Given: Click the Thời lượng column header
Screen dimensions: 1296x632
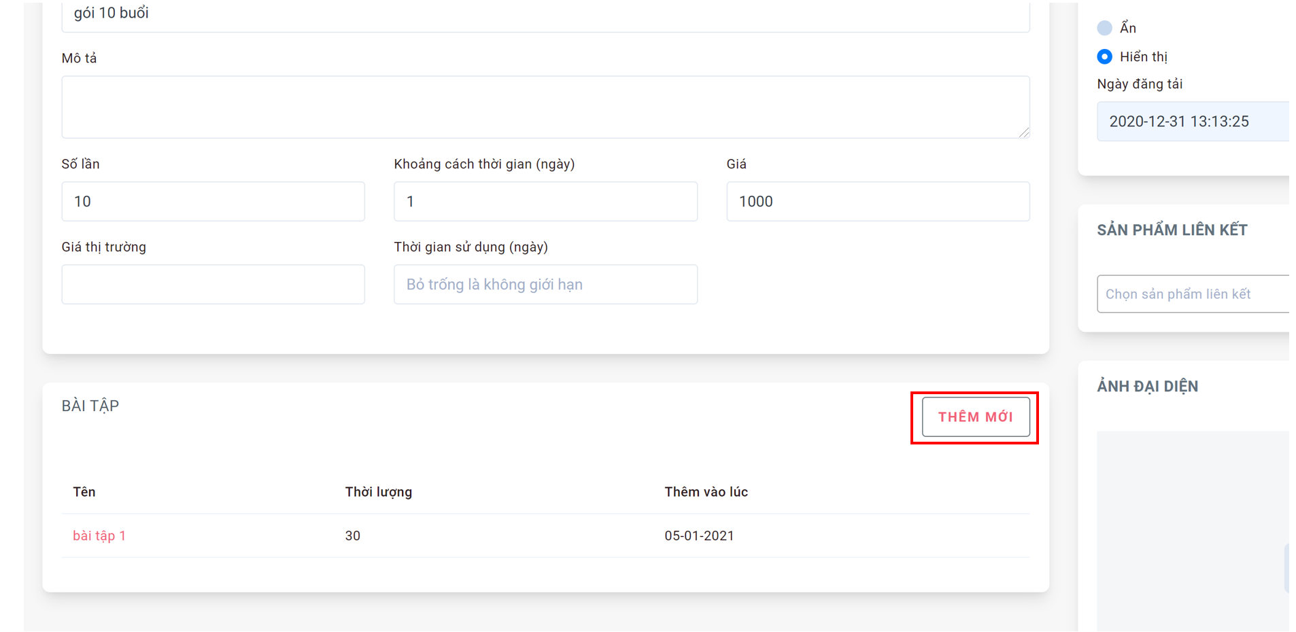Looking at the screenshot, I should (379, 492).
